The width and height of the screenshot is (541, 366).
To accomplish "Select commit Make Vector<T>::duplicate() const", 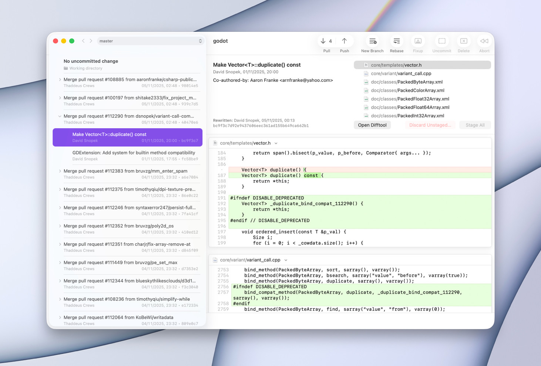I will tap(128, 137).
